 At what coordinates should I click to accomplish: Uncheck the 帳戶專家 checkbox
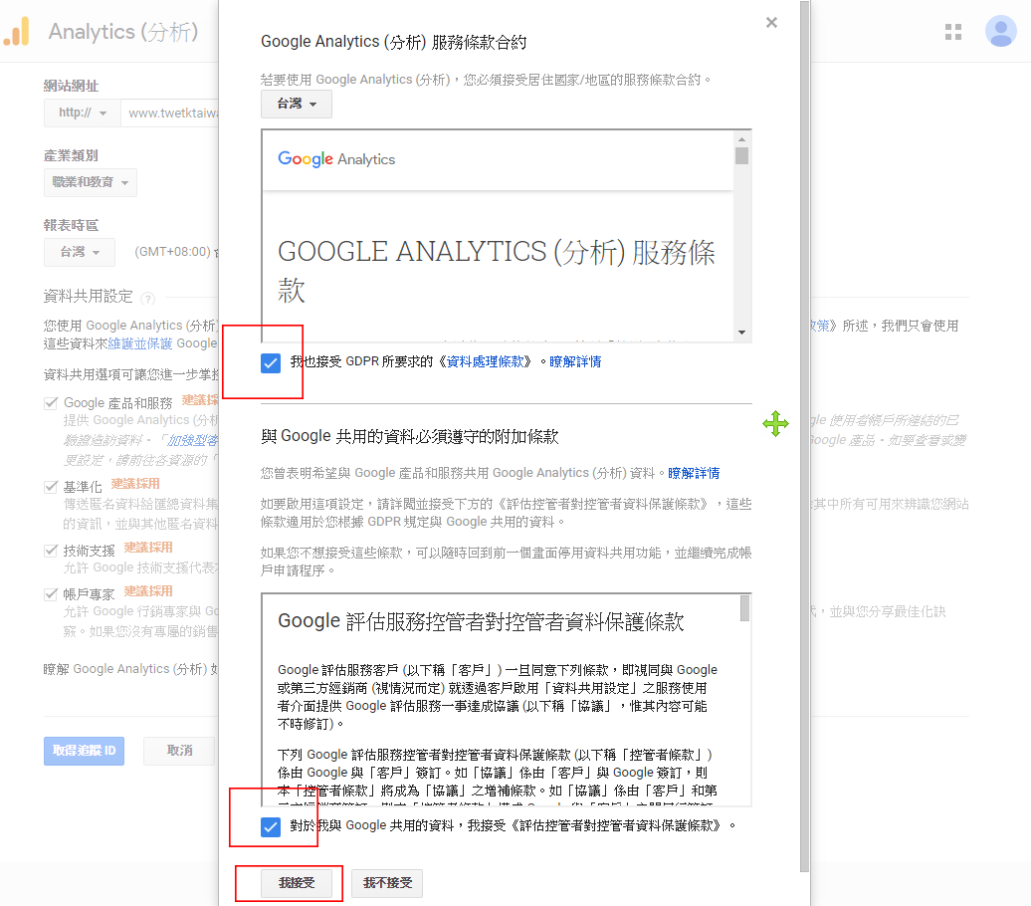click(x=51, y=594)
